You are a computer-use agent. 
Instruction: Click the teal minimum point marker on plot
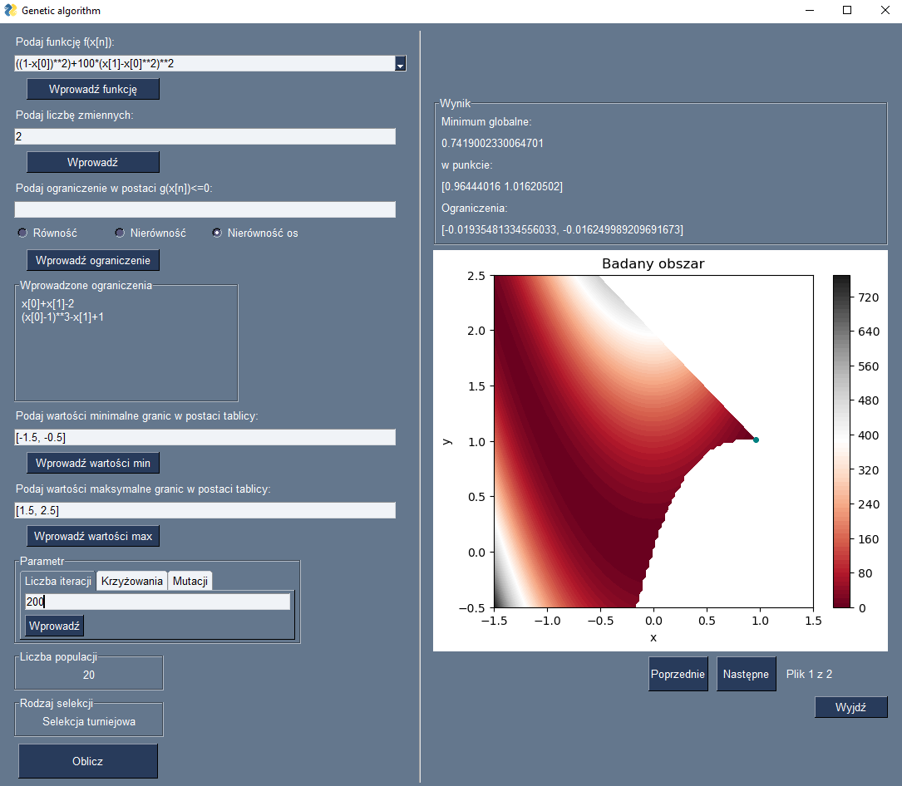tap(756, 440)
